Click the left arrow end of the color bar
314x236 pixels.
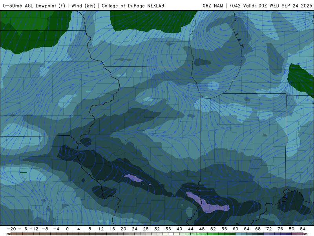tap(8, 234)
